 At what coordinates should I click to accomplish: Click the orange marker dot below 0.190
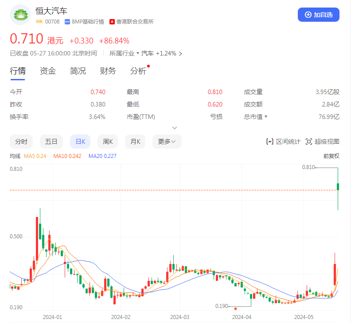(235, 308)
